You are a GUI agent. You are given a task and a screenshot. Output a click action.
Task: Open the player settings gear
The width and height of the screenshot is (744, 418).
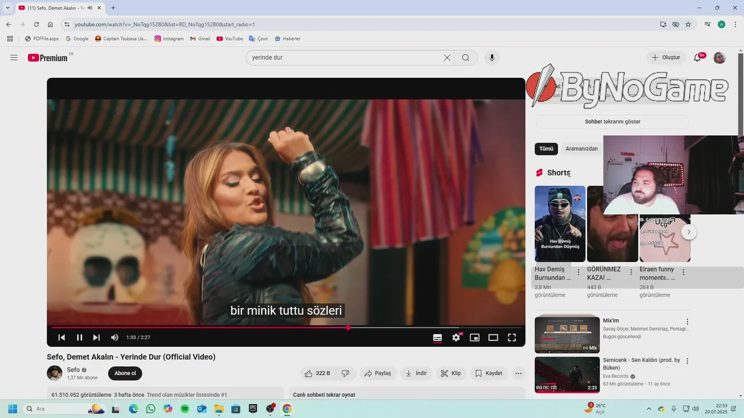coord(456,337)
